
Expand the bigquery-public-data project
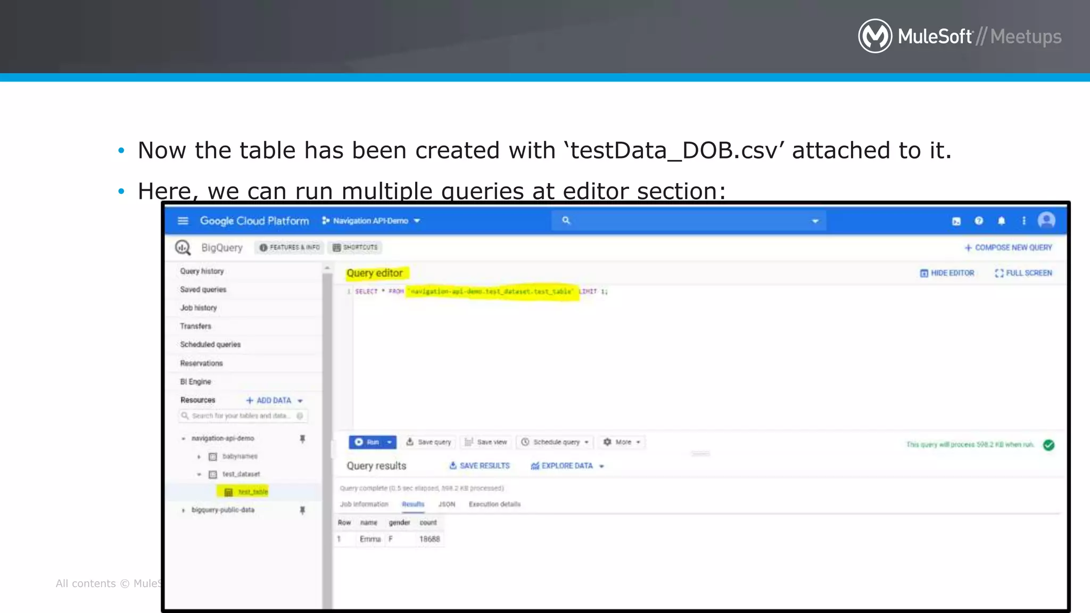point(183,510)
